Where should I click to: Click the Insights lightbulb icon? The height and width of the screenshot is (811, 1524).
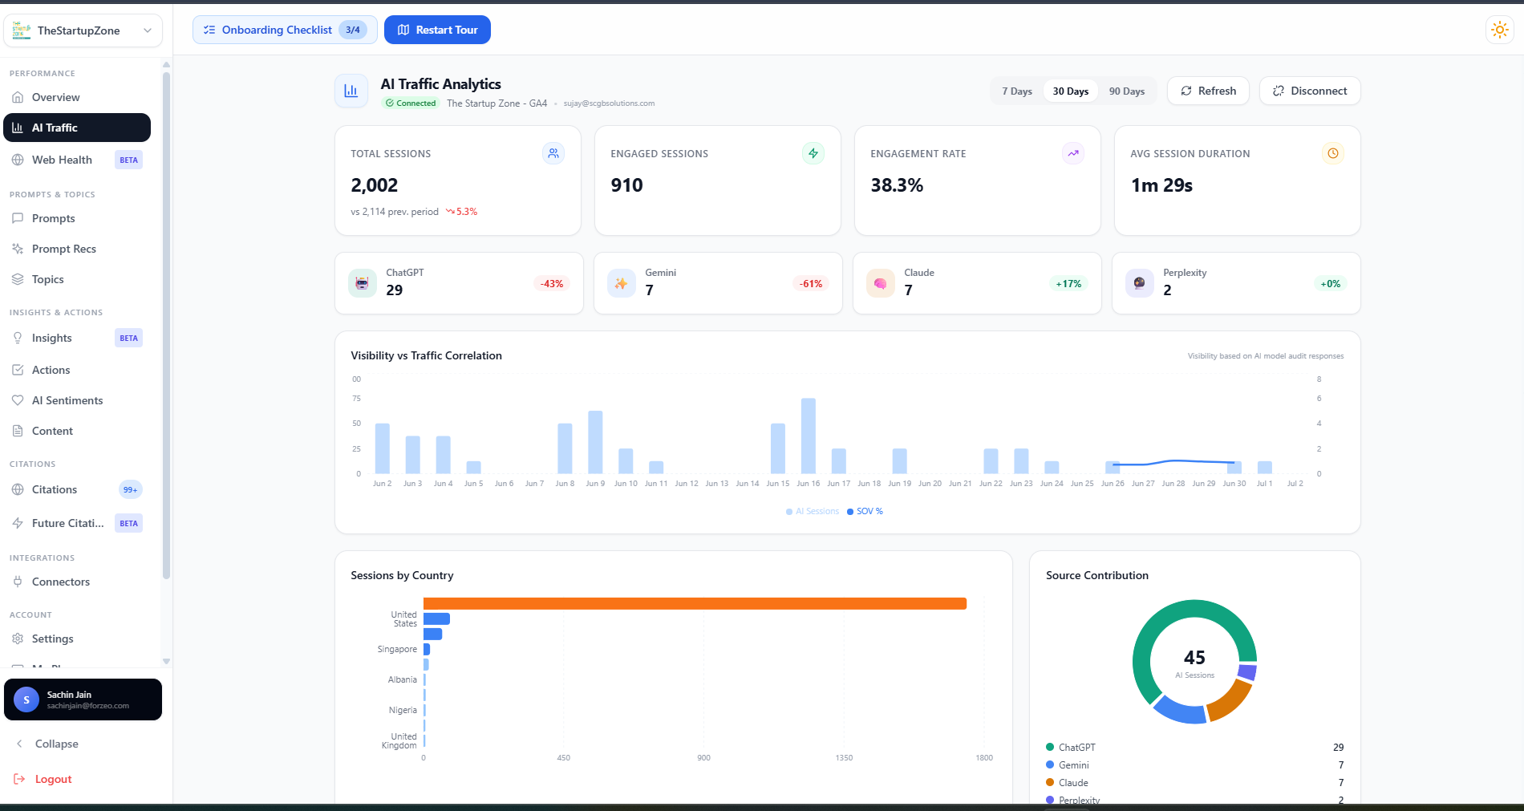click(x=18, y=338)
